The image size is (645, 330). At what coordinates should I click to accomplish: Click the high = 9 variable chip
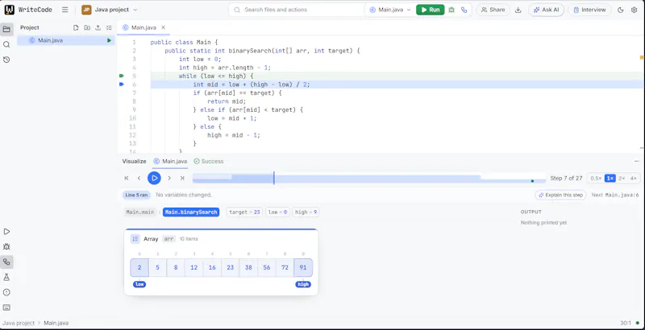click(306, 212)
